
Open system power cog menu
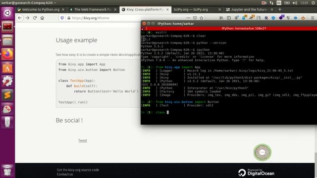click(313, 3)
